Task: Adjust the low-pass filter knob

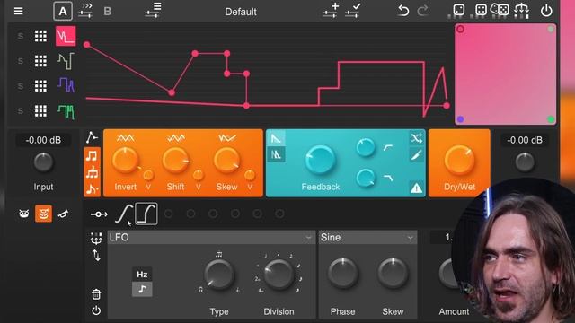Action: pyautogui.click(x=366, y=179)
